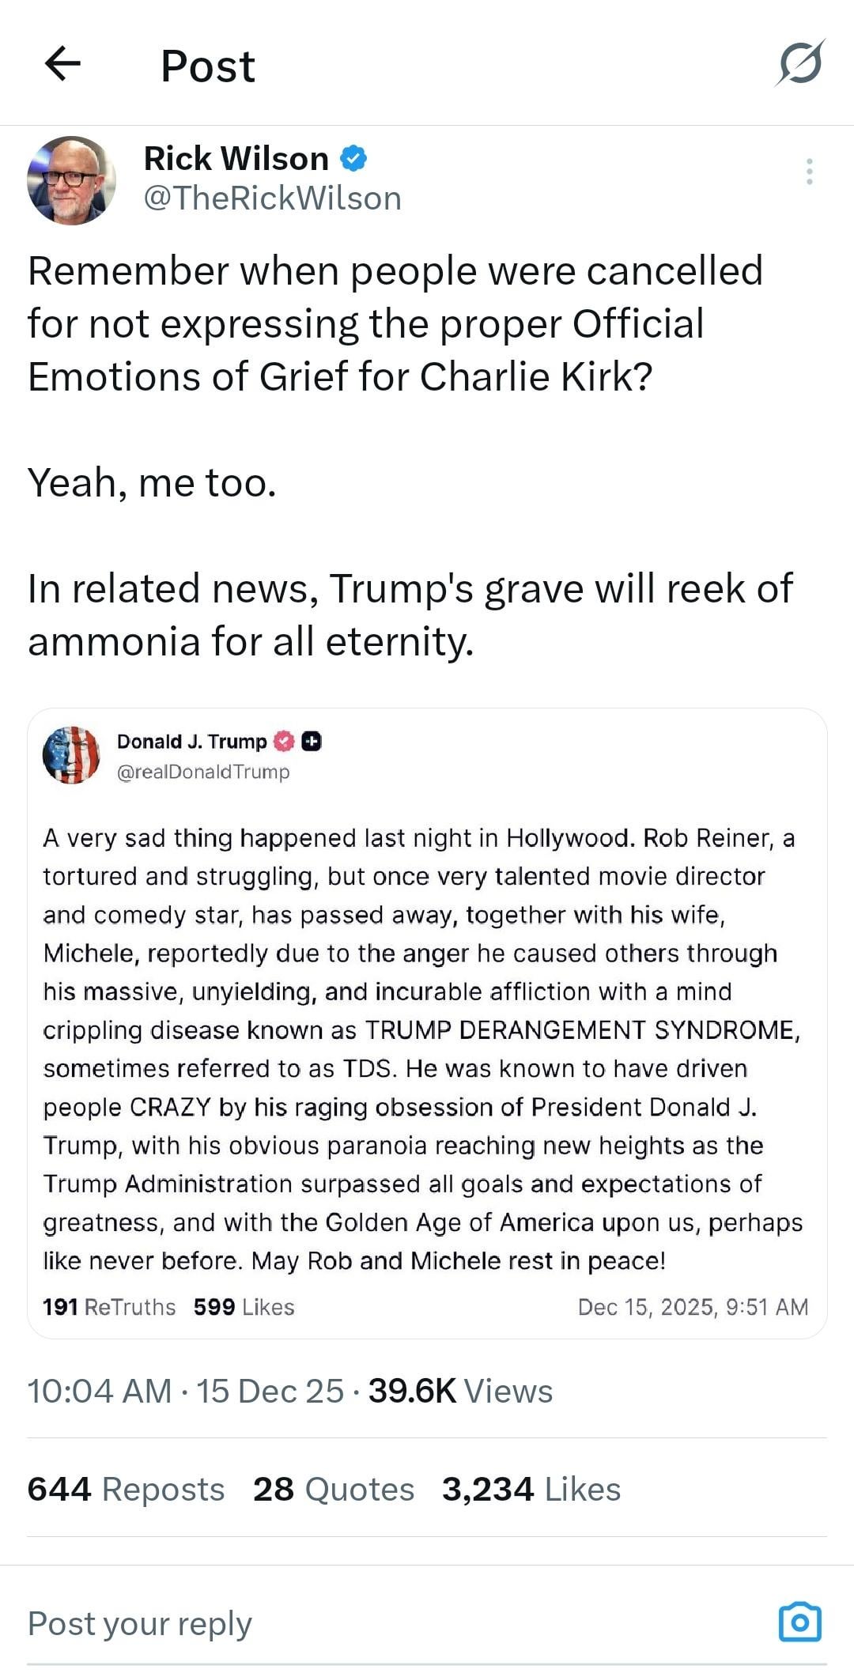Screen dimensions: 854x1677
Task: Open the @TheRickWilson handle
Action: [x=272, y=198]
